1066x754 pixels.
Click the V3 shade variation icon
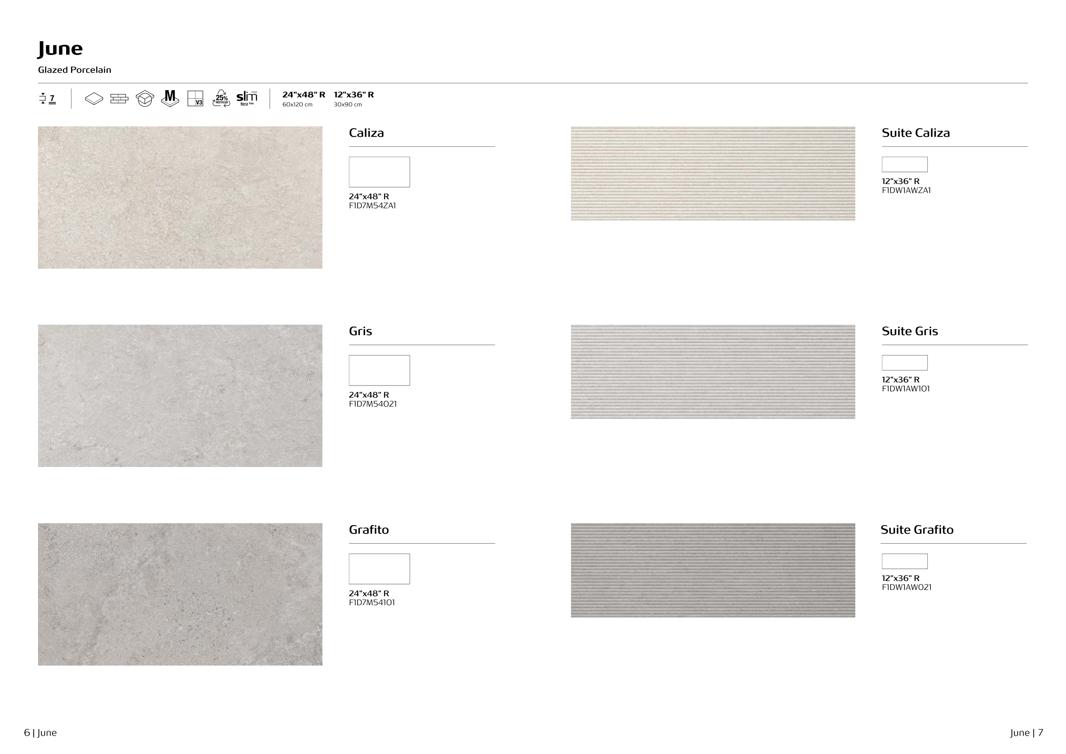(195, 99)
